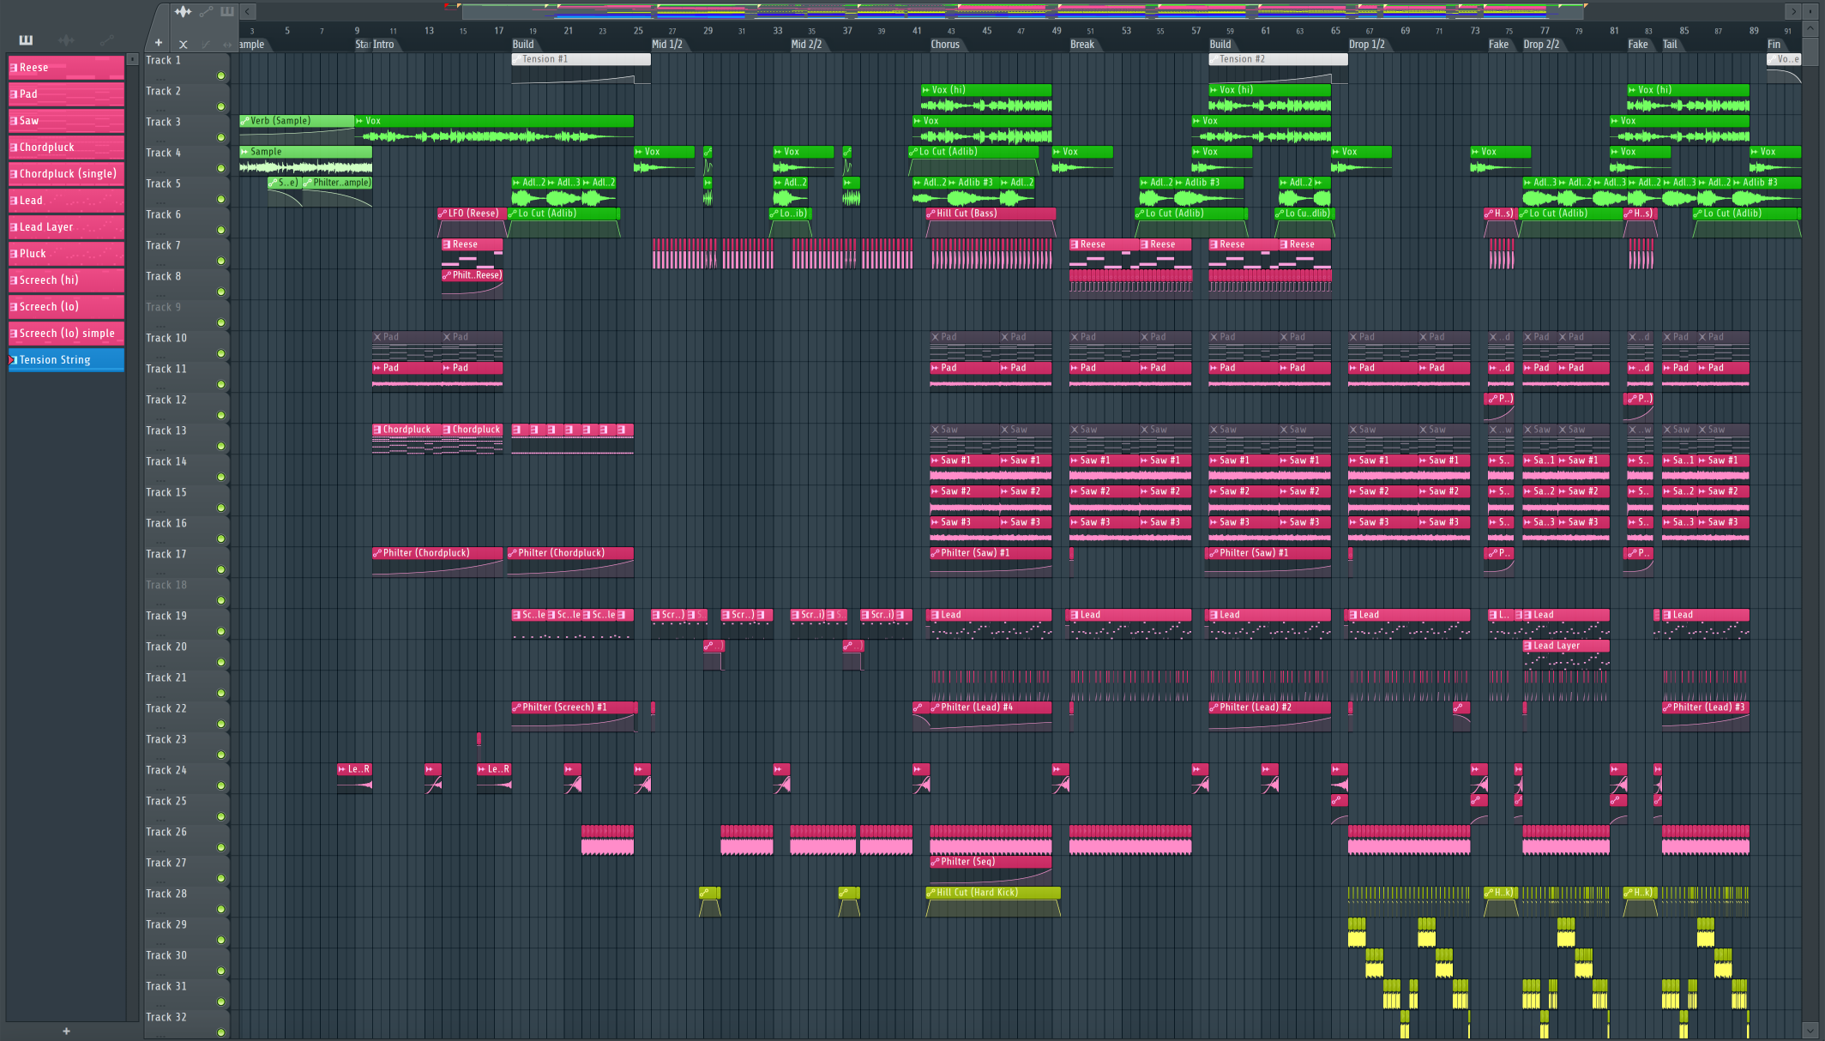Click the Track 26 header label
1825x1041 pixels.
point(166,832)
